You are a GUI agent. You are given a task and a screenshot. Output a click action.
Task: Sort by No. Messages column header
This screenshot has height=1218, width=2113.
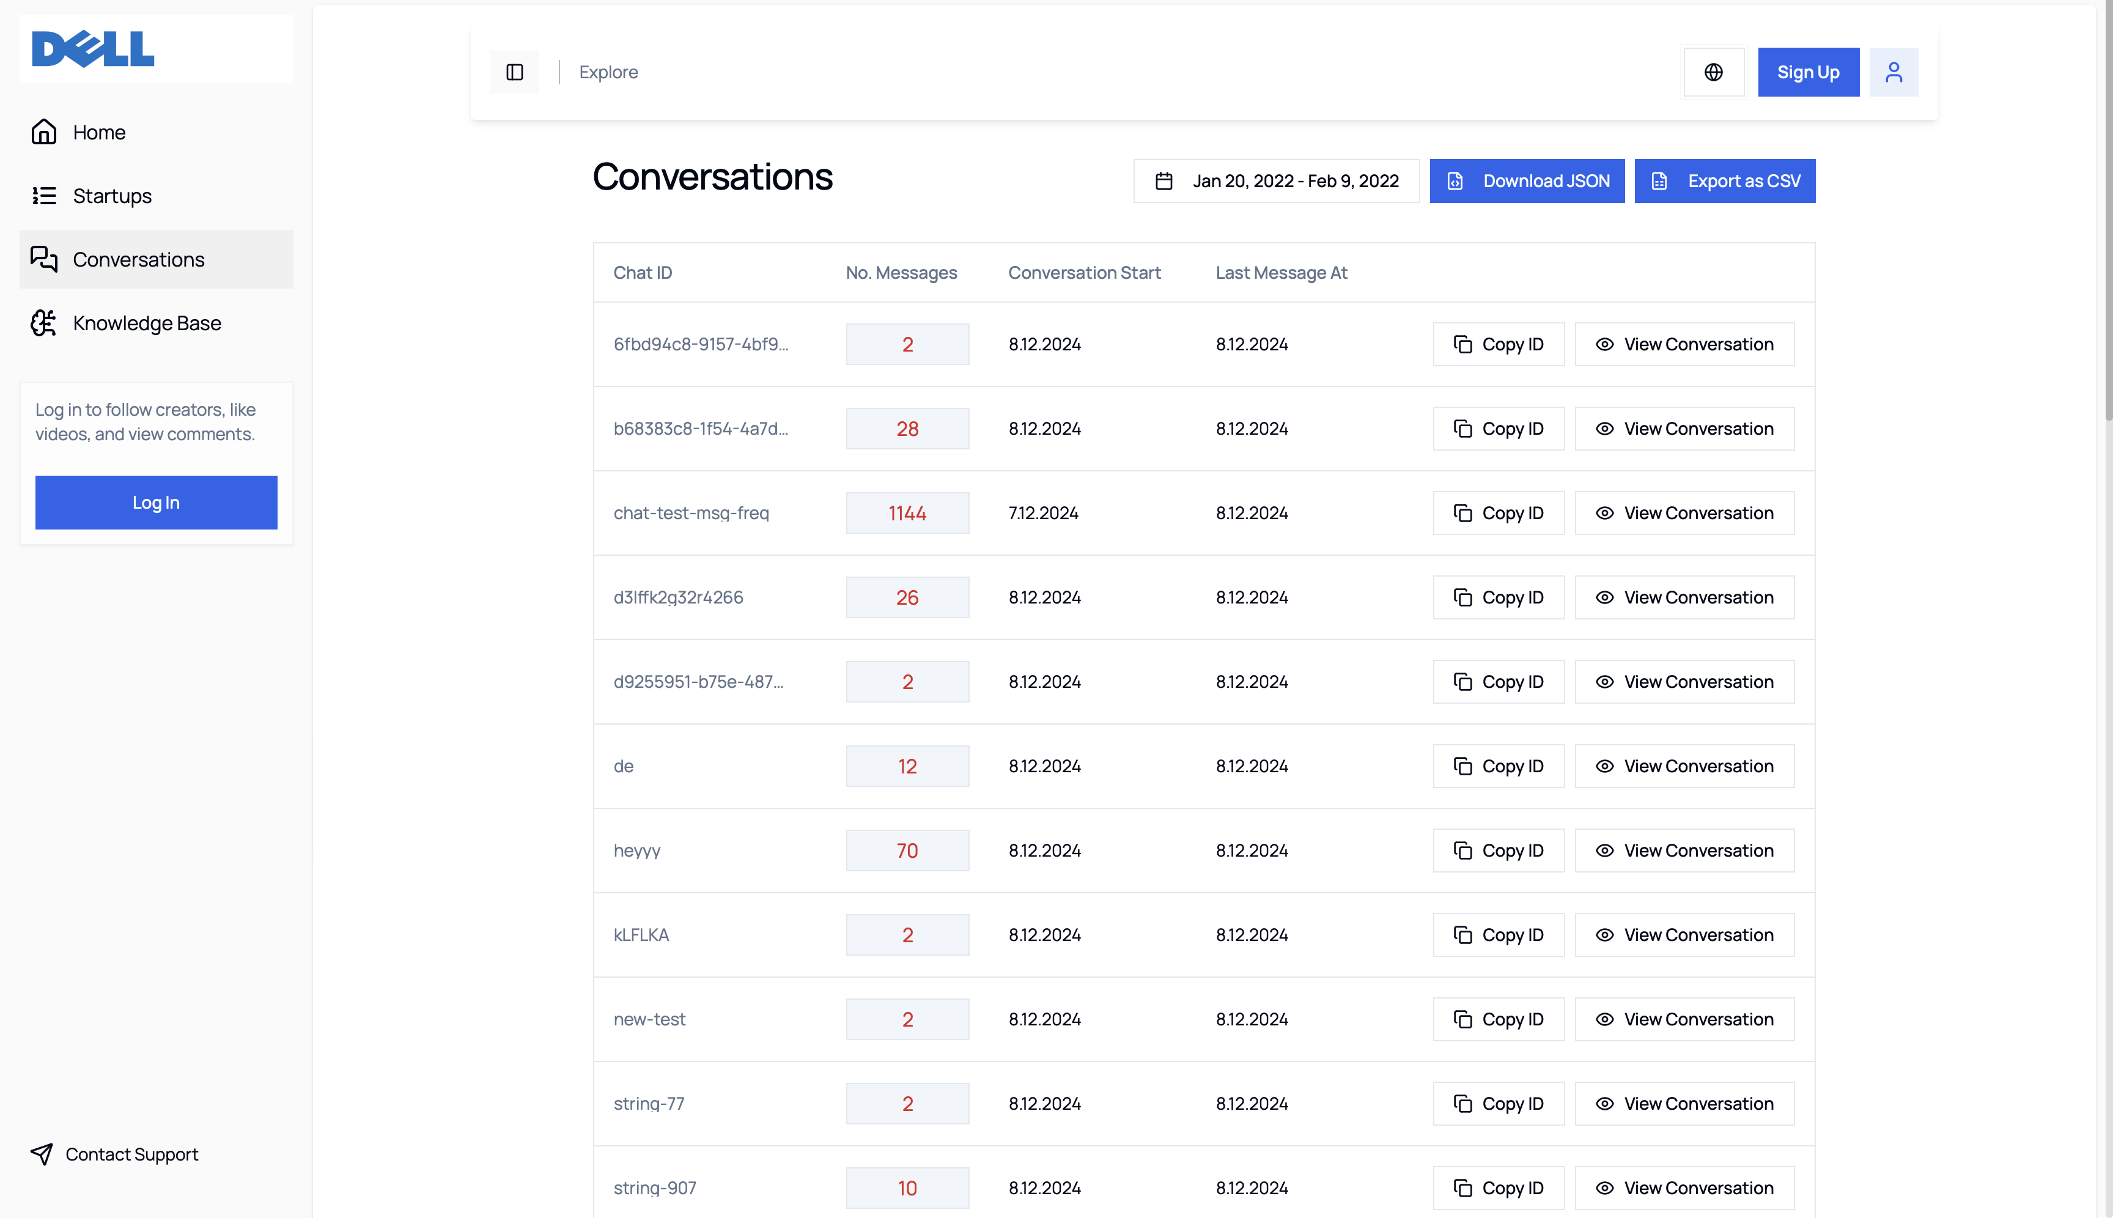click(901, 273)
